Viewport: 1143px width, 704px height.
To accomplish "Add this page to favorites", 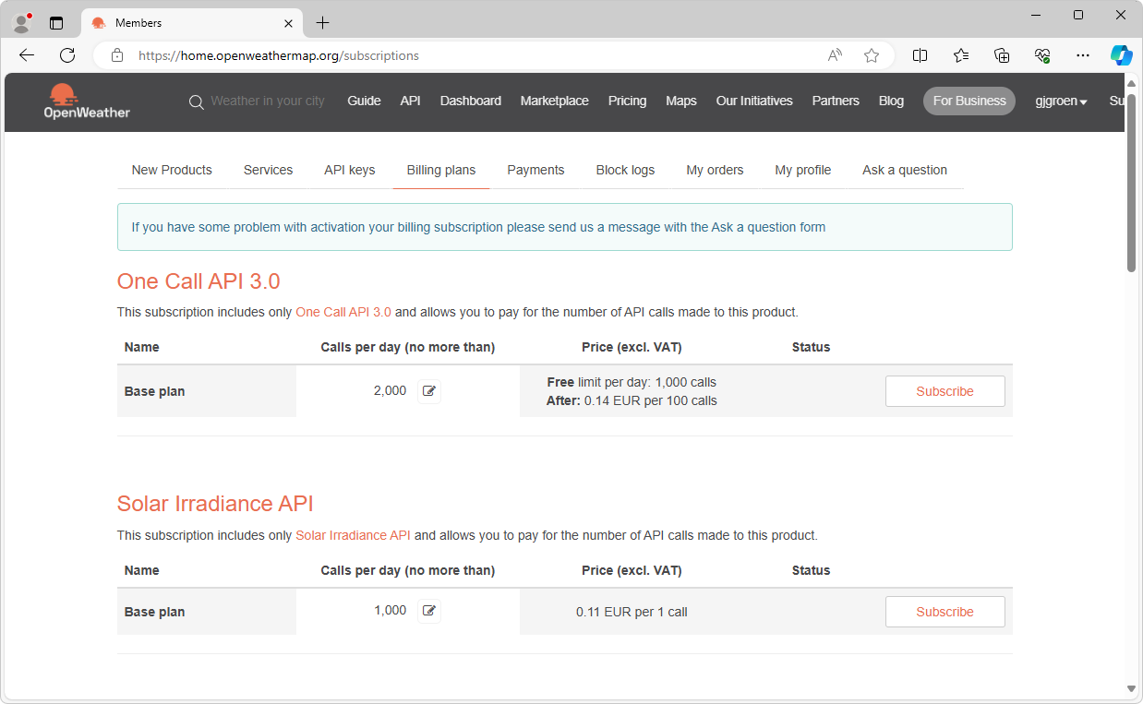I will pos(871,55).
